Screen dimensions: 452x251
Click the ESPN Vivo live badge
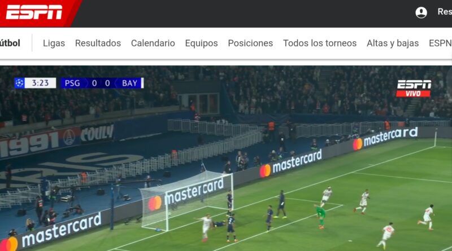coord(414,89)
